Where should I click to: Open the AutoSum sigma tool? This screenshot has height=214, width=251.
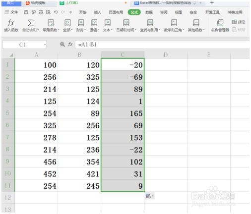(30, 23)
